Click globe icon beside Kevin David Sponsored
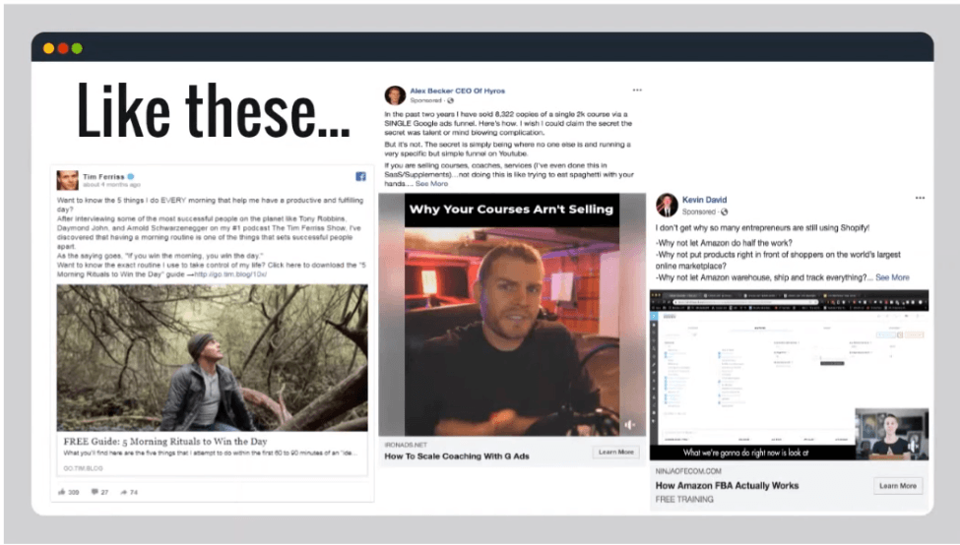This screenshot has width=960, height=545. [725, 212]
